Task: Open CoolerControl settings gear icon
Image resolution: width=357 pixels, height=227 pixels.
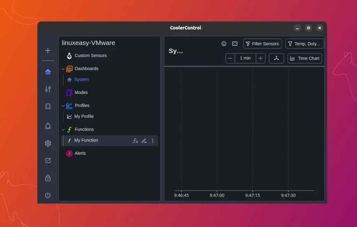Action: pos(48,143)
